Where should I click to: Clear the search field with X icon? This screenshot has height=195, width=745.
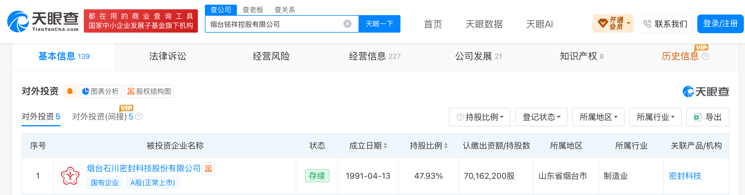pyautogui.click(x=347, y=24)
